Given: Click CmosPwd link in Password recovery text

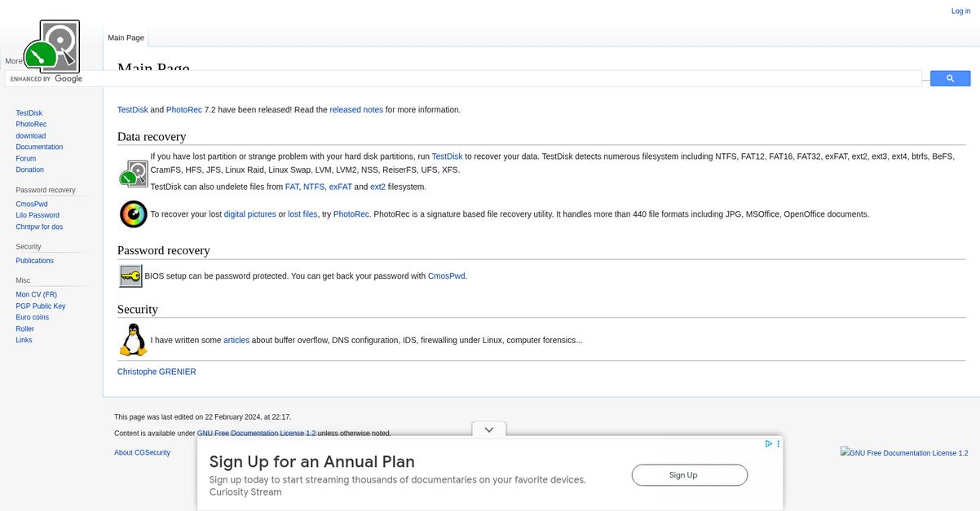Looking at the screenshot, I should coord(447,276).
